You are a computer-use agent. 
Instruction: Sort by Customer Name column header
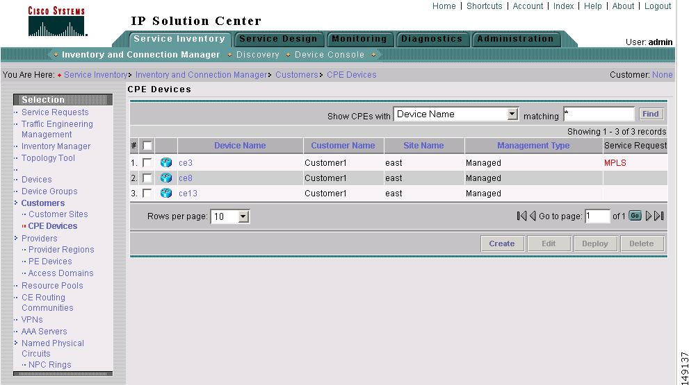coord(343,146)
